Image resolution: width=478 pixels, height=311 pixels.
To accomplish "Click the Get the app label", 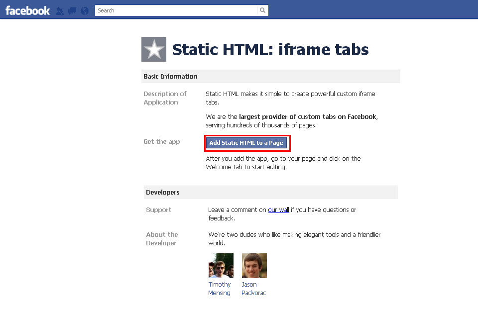I will pos(161,141).
